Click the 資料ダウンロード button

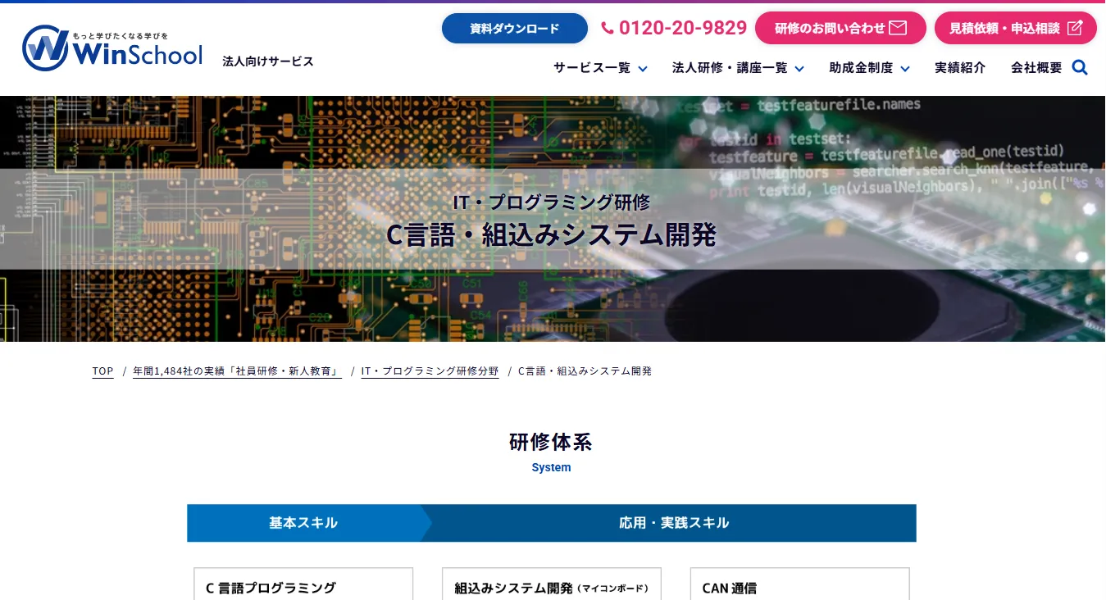coord(514,27)
